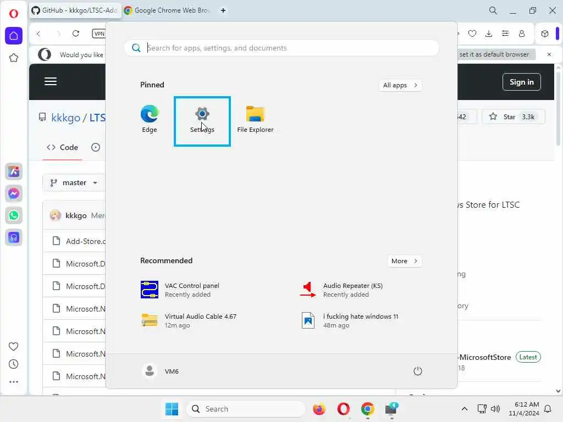This screenshot has height=422, width=563.
Task: Select the Code tab on GitHub
Action: pos(63,147)
